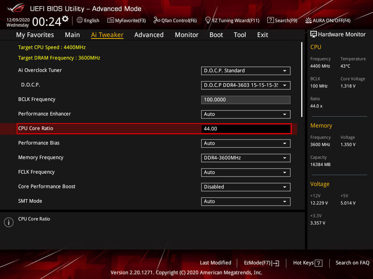Select the Core Performance Boost label
This screenshot has height=279, width=373.
point(47,186)
